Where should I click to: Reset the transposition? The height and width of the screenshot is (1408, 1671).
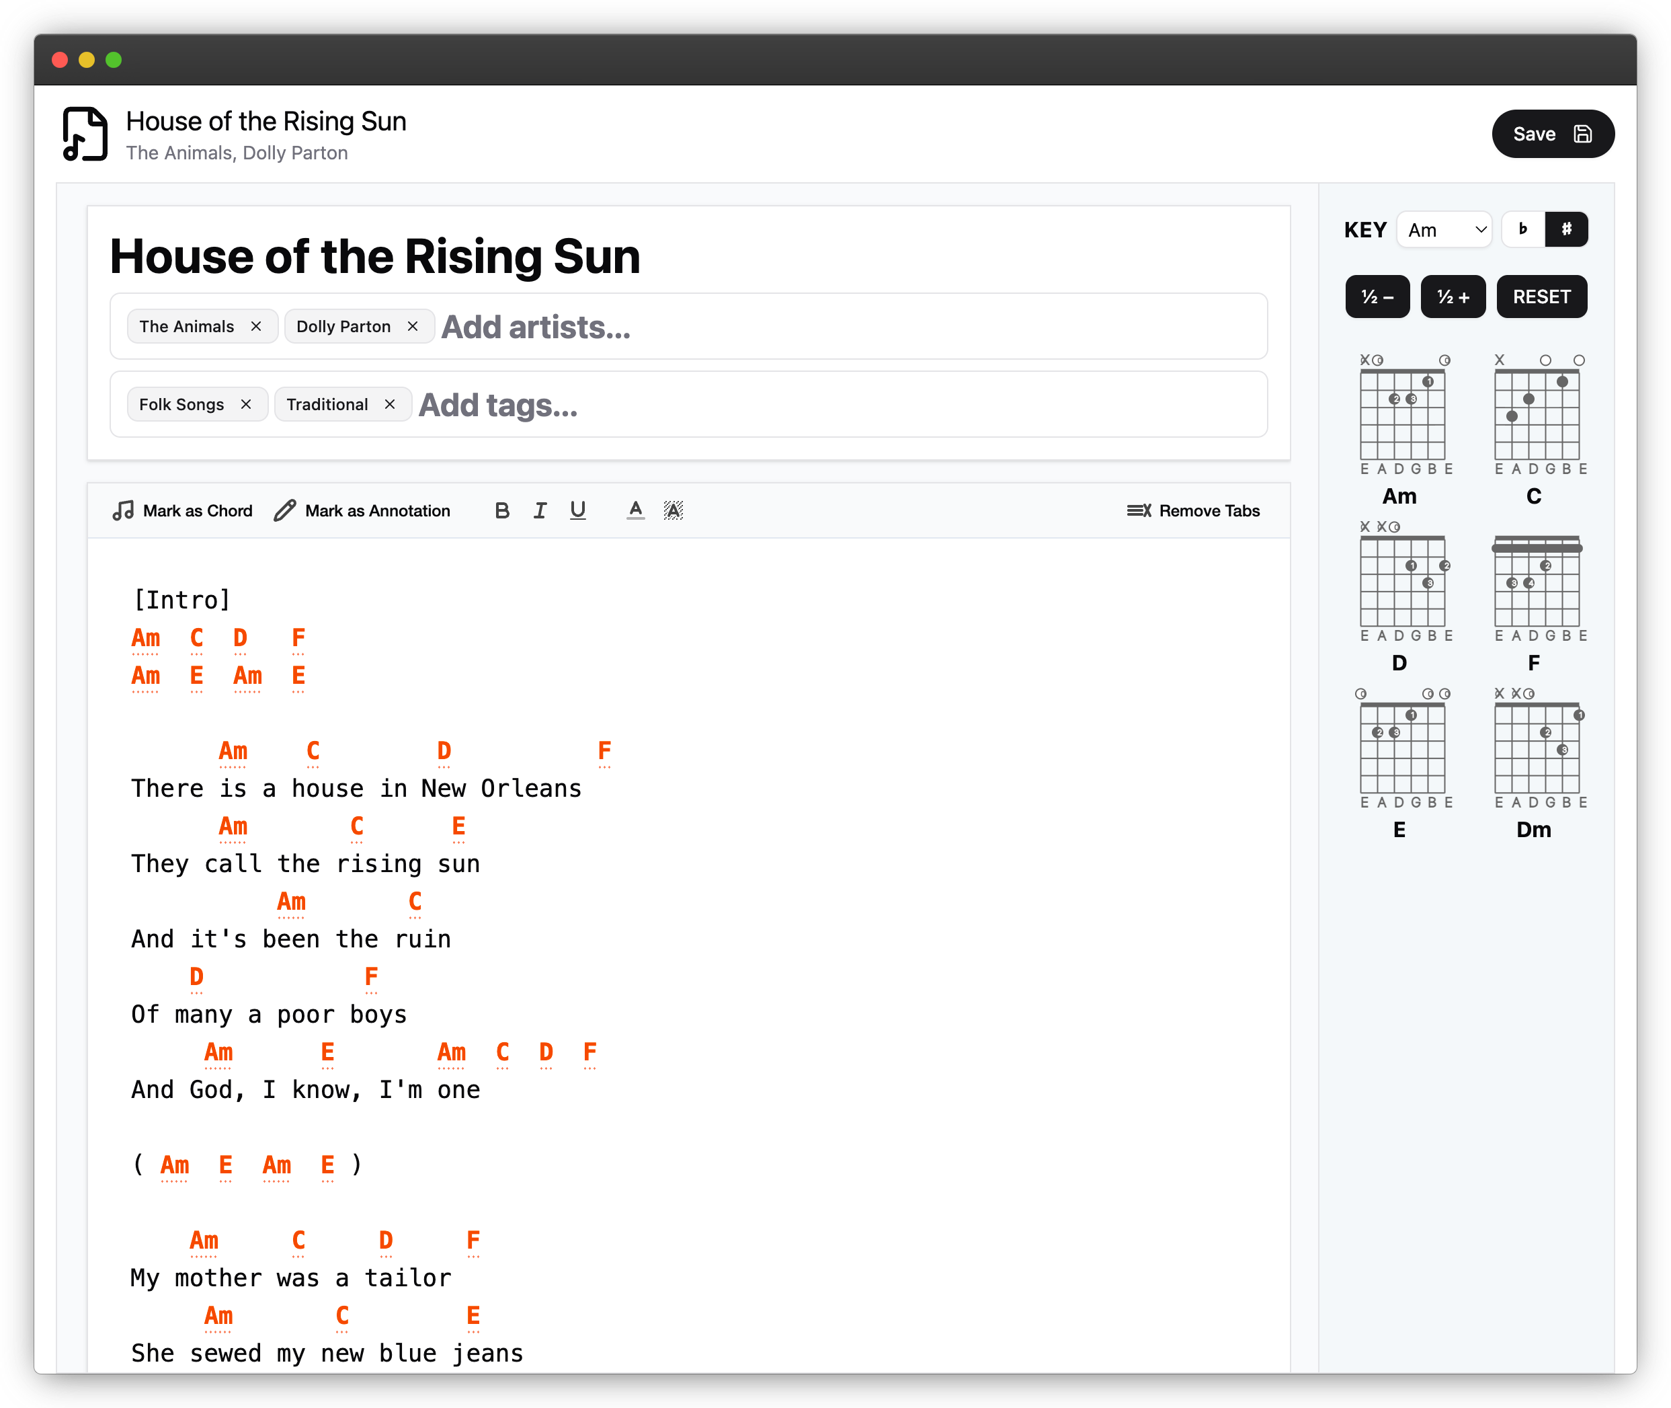pyautogui.click(x=1542, y=297)
